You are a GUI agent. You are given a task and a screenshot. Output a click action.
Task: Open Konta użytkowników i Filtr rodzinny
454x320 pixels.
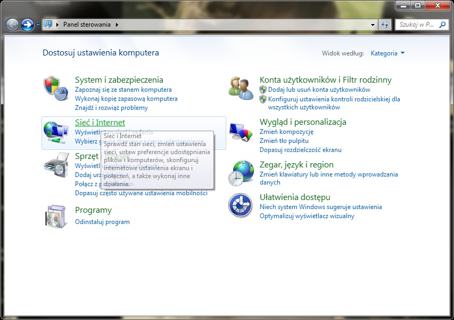coord(326,80)
